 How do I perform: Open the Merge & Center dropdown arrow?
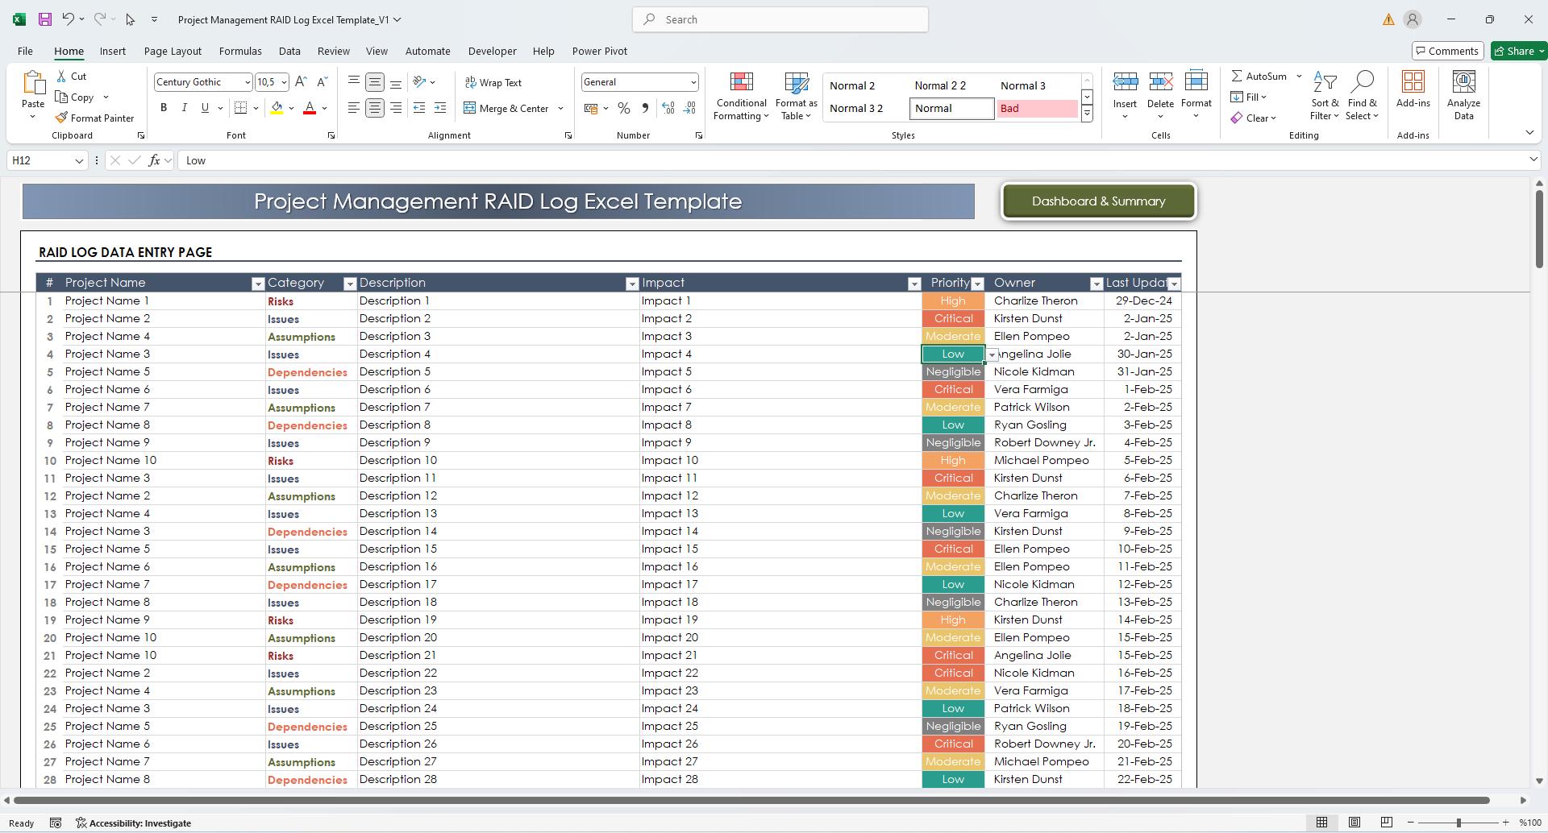tap(560, 108)
